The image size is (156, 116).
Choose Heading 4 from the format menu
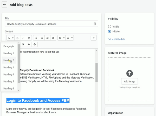click(9, 74)
